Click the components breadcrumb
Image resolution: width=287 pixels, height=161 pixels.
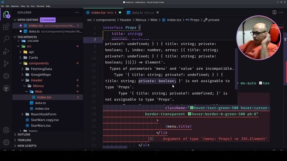point(106,20)
